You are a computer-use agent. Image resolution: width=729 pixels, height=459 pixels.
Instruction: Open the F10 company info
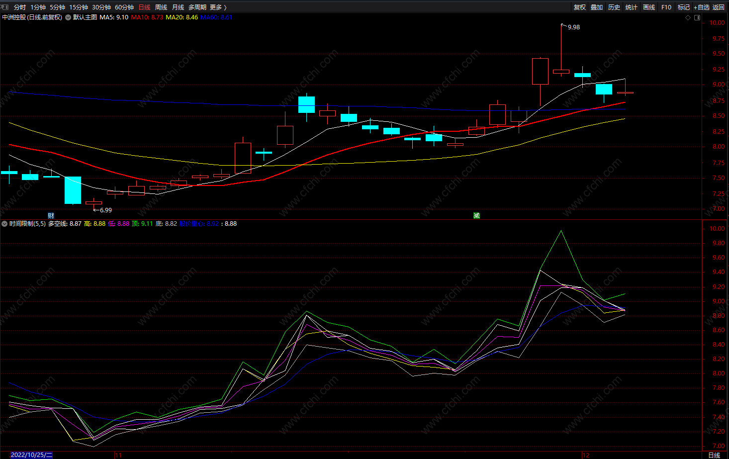pos(666,7)
